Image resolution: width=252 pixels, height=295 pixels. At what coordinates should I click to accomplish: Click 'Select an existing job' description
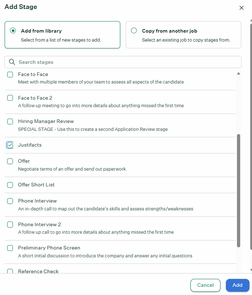(x=186, y=40)
